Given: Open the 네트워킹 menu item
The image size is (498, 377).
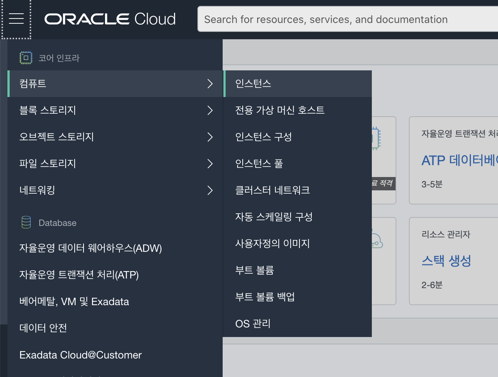Looking at the screenshot, I should click(x=115, y=190).
